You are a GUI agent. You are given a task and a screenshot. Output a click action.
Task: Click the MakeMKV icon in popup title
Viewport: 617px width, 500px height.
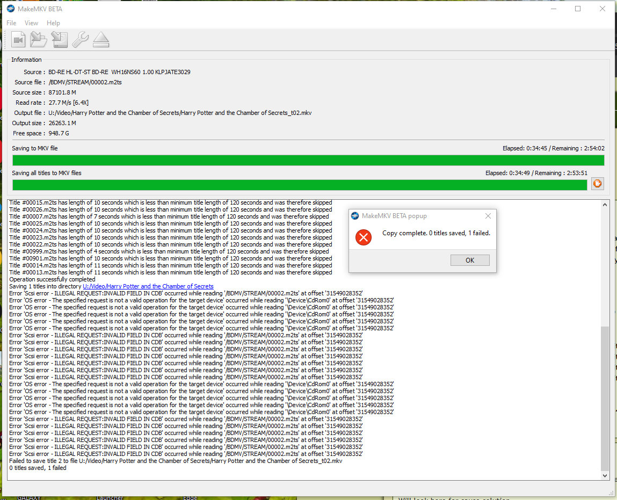coord(355,215)
